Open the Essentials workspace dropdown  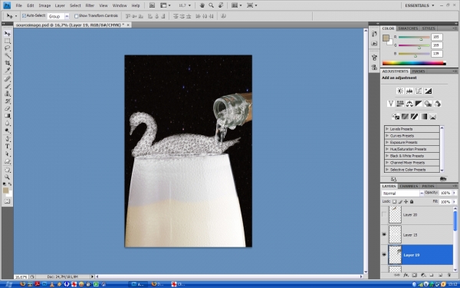419,5
